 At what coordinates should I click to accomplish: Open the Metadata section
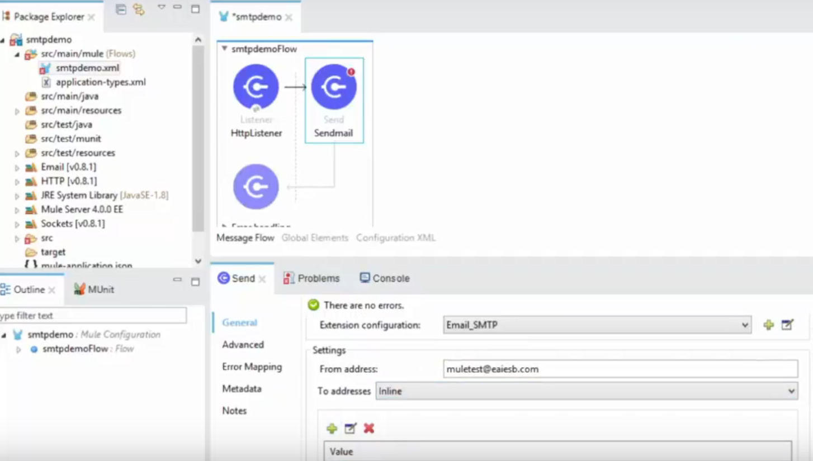(242, 389)
